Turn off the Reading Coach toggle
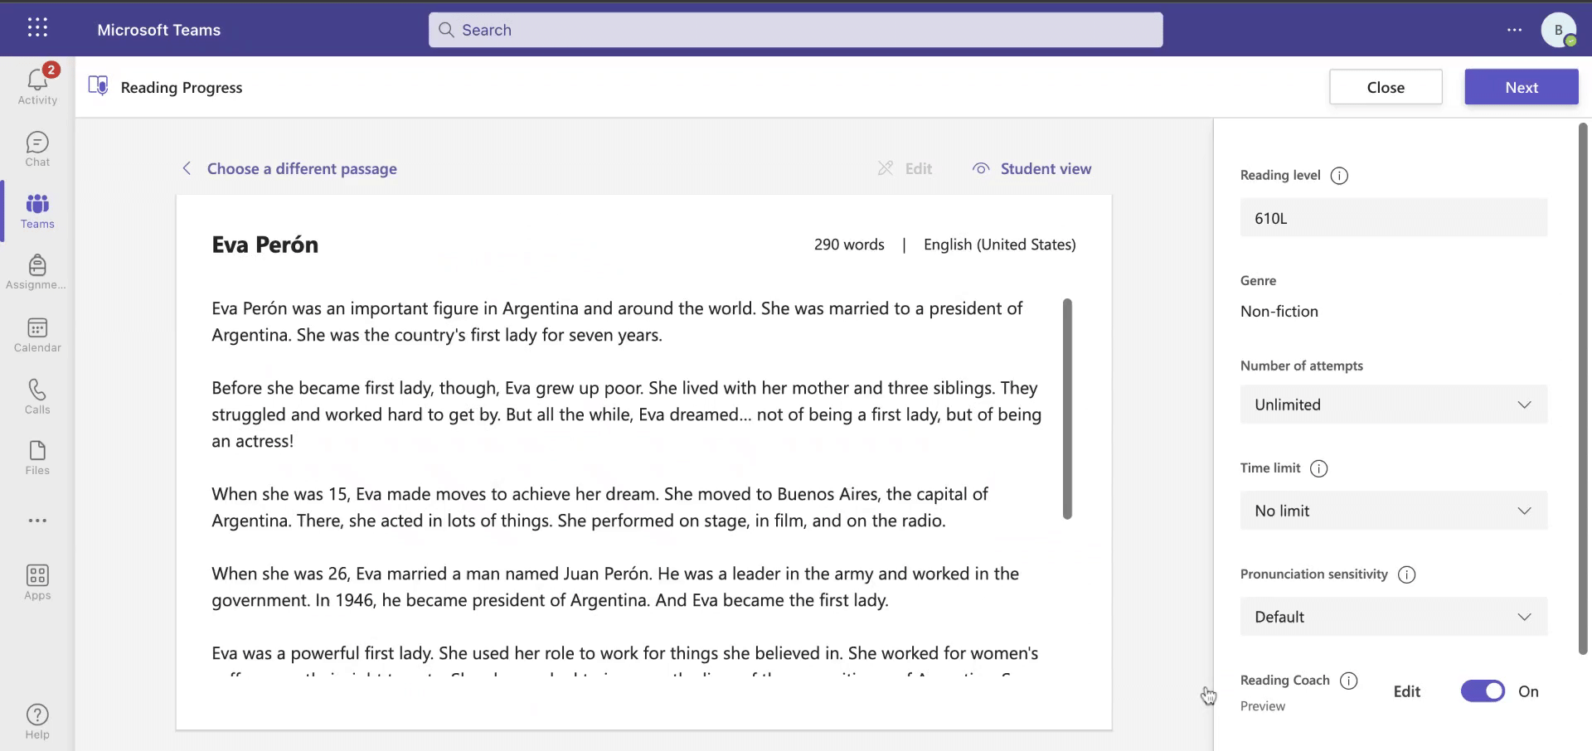The height and width of the screenshot is (751, 1592). [x=1483, y=691]
